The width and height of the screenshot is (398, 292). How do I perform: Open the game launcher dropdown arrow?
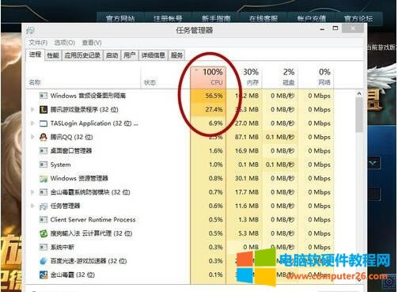click(x=373, y=163)
